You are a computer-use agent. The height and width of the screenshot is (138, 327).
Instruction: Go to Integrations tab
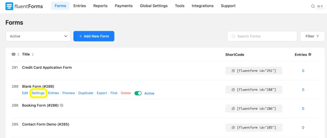pos(202,6)
